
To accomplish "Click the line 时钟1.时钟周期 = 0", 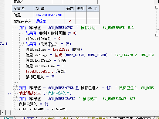I will [43, 39].
